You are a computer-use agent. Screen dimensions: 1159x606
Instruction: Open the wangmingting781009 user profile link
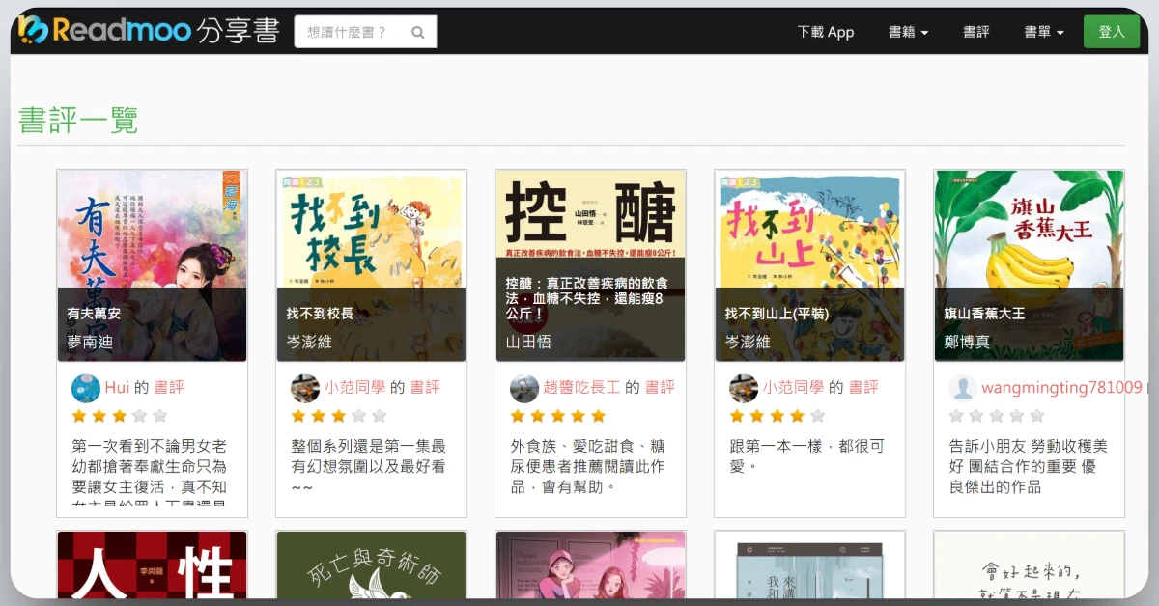click(1061, 388)
